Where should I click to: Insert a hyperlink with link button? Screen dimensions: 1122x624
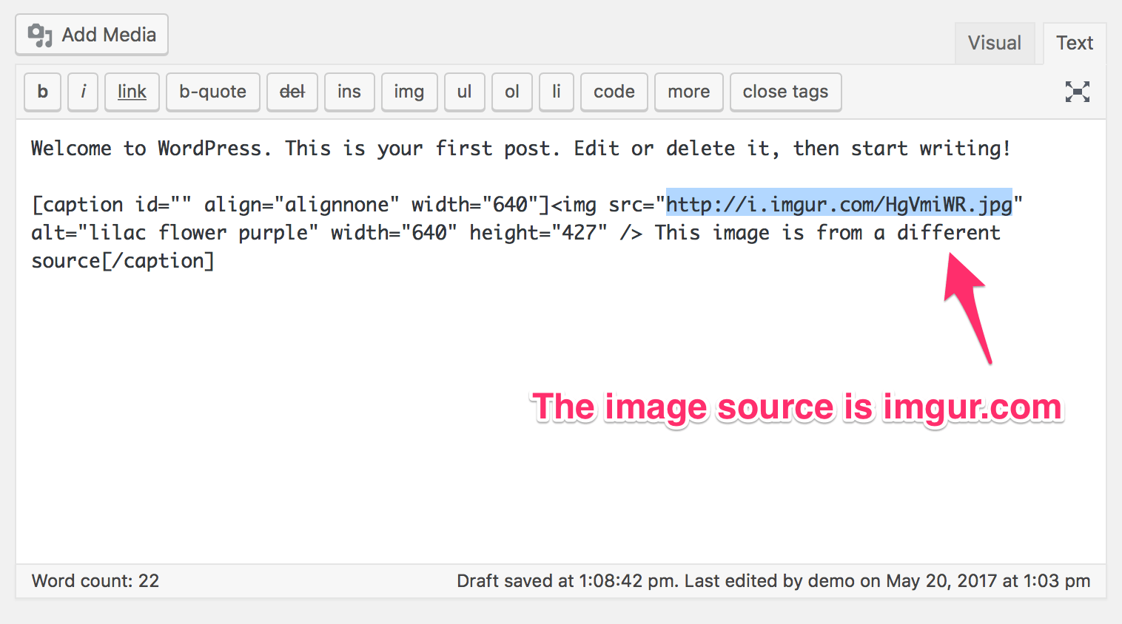(x=132, y=92)
